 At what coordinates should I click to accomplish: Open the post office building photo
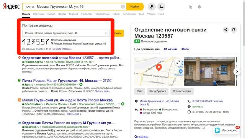pos(209,72)
